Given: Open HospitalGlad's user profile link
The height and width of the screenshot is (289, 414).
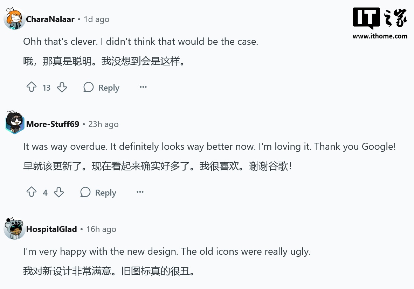Looking at the screenshot, I should [51, 229].
